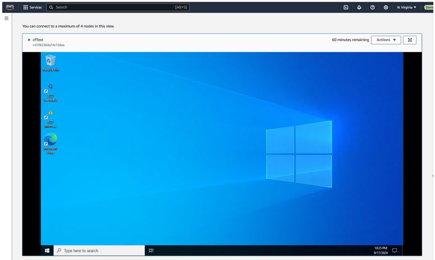This screenshot has height=260, width=435.
Task: Open Task View on the taskbar
Action: coord(151,250)
